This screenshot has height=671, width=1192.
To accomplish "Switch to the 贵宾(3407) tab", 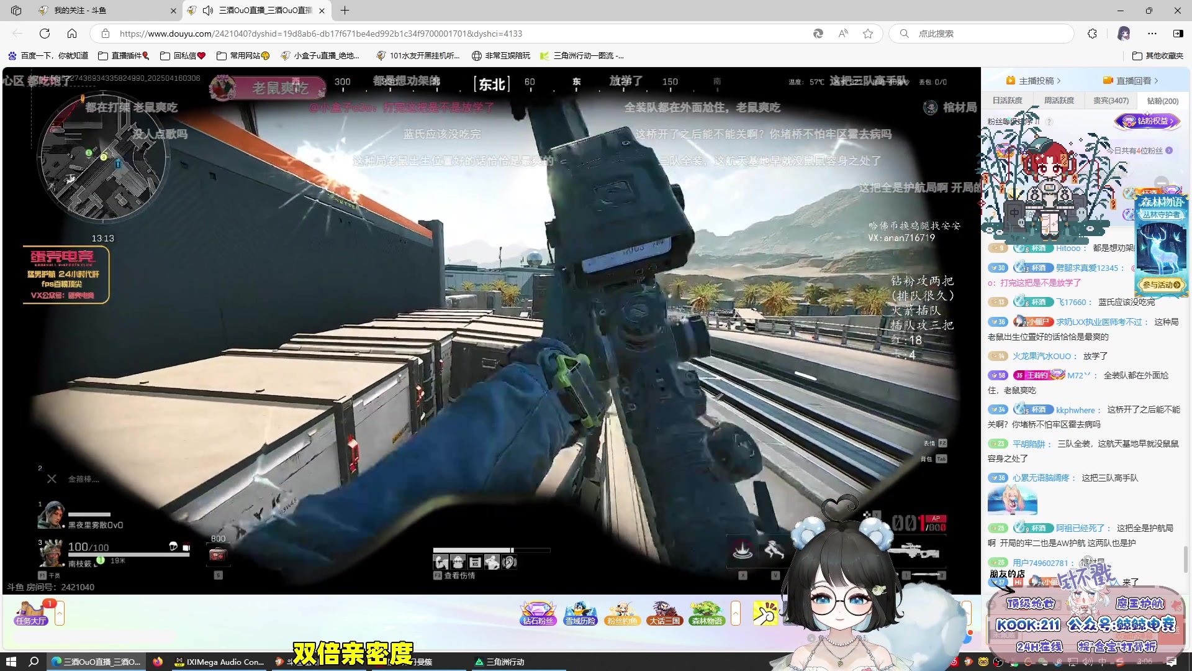I will point(1111,101).
